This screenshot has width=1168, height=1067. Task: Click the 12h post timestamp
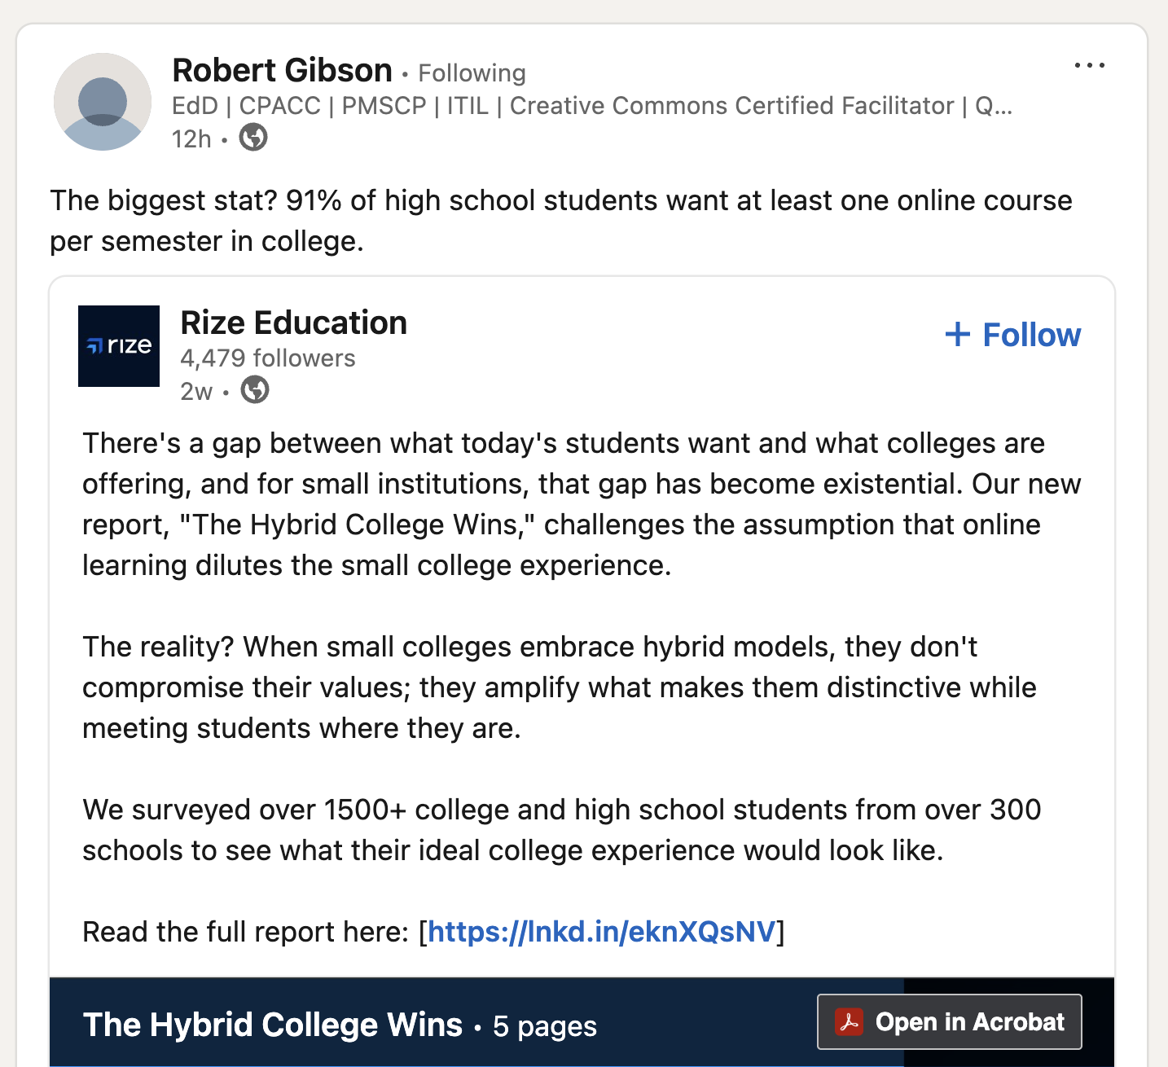coord(191,139)
